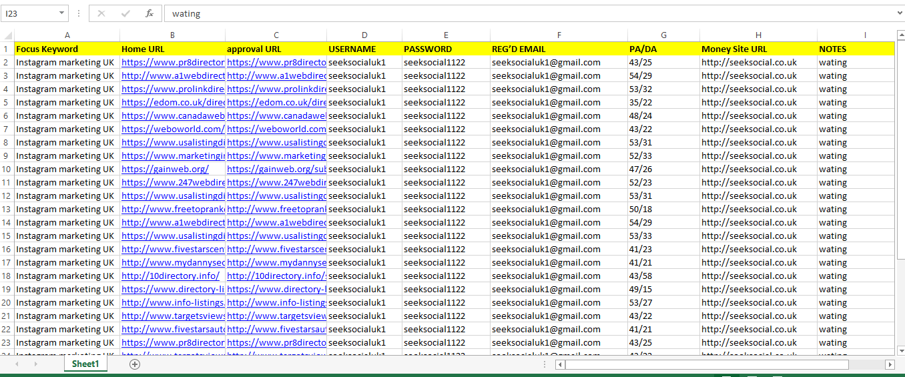Click the Enter checkmark icon in formula bar
The width and height of the screenshot is (905, 377).
click(x=125, y=13)
